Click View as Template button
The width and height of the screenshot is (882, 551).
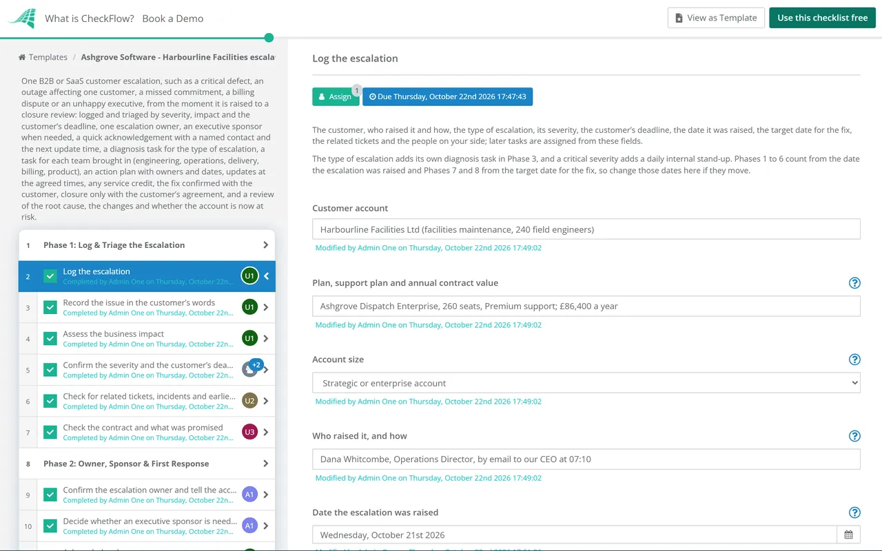[x=716, y=18]
